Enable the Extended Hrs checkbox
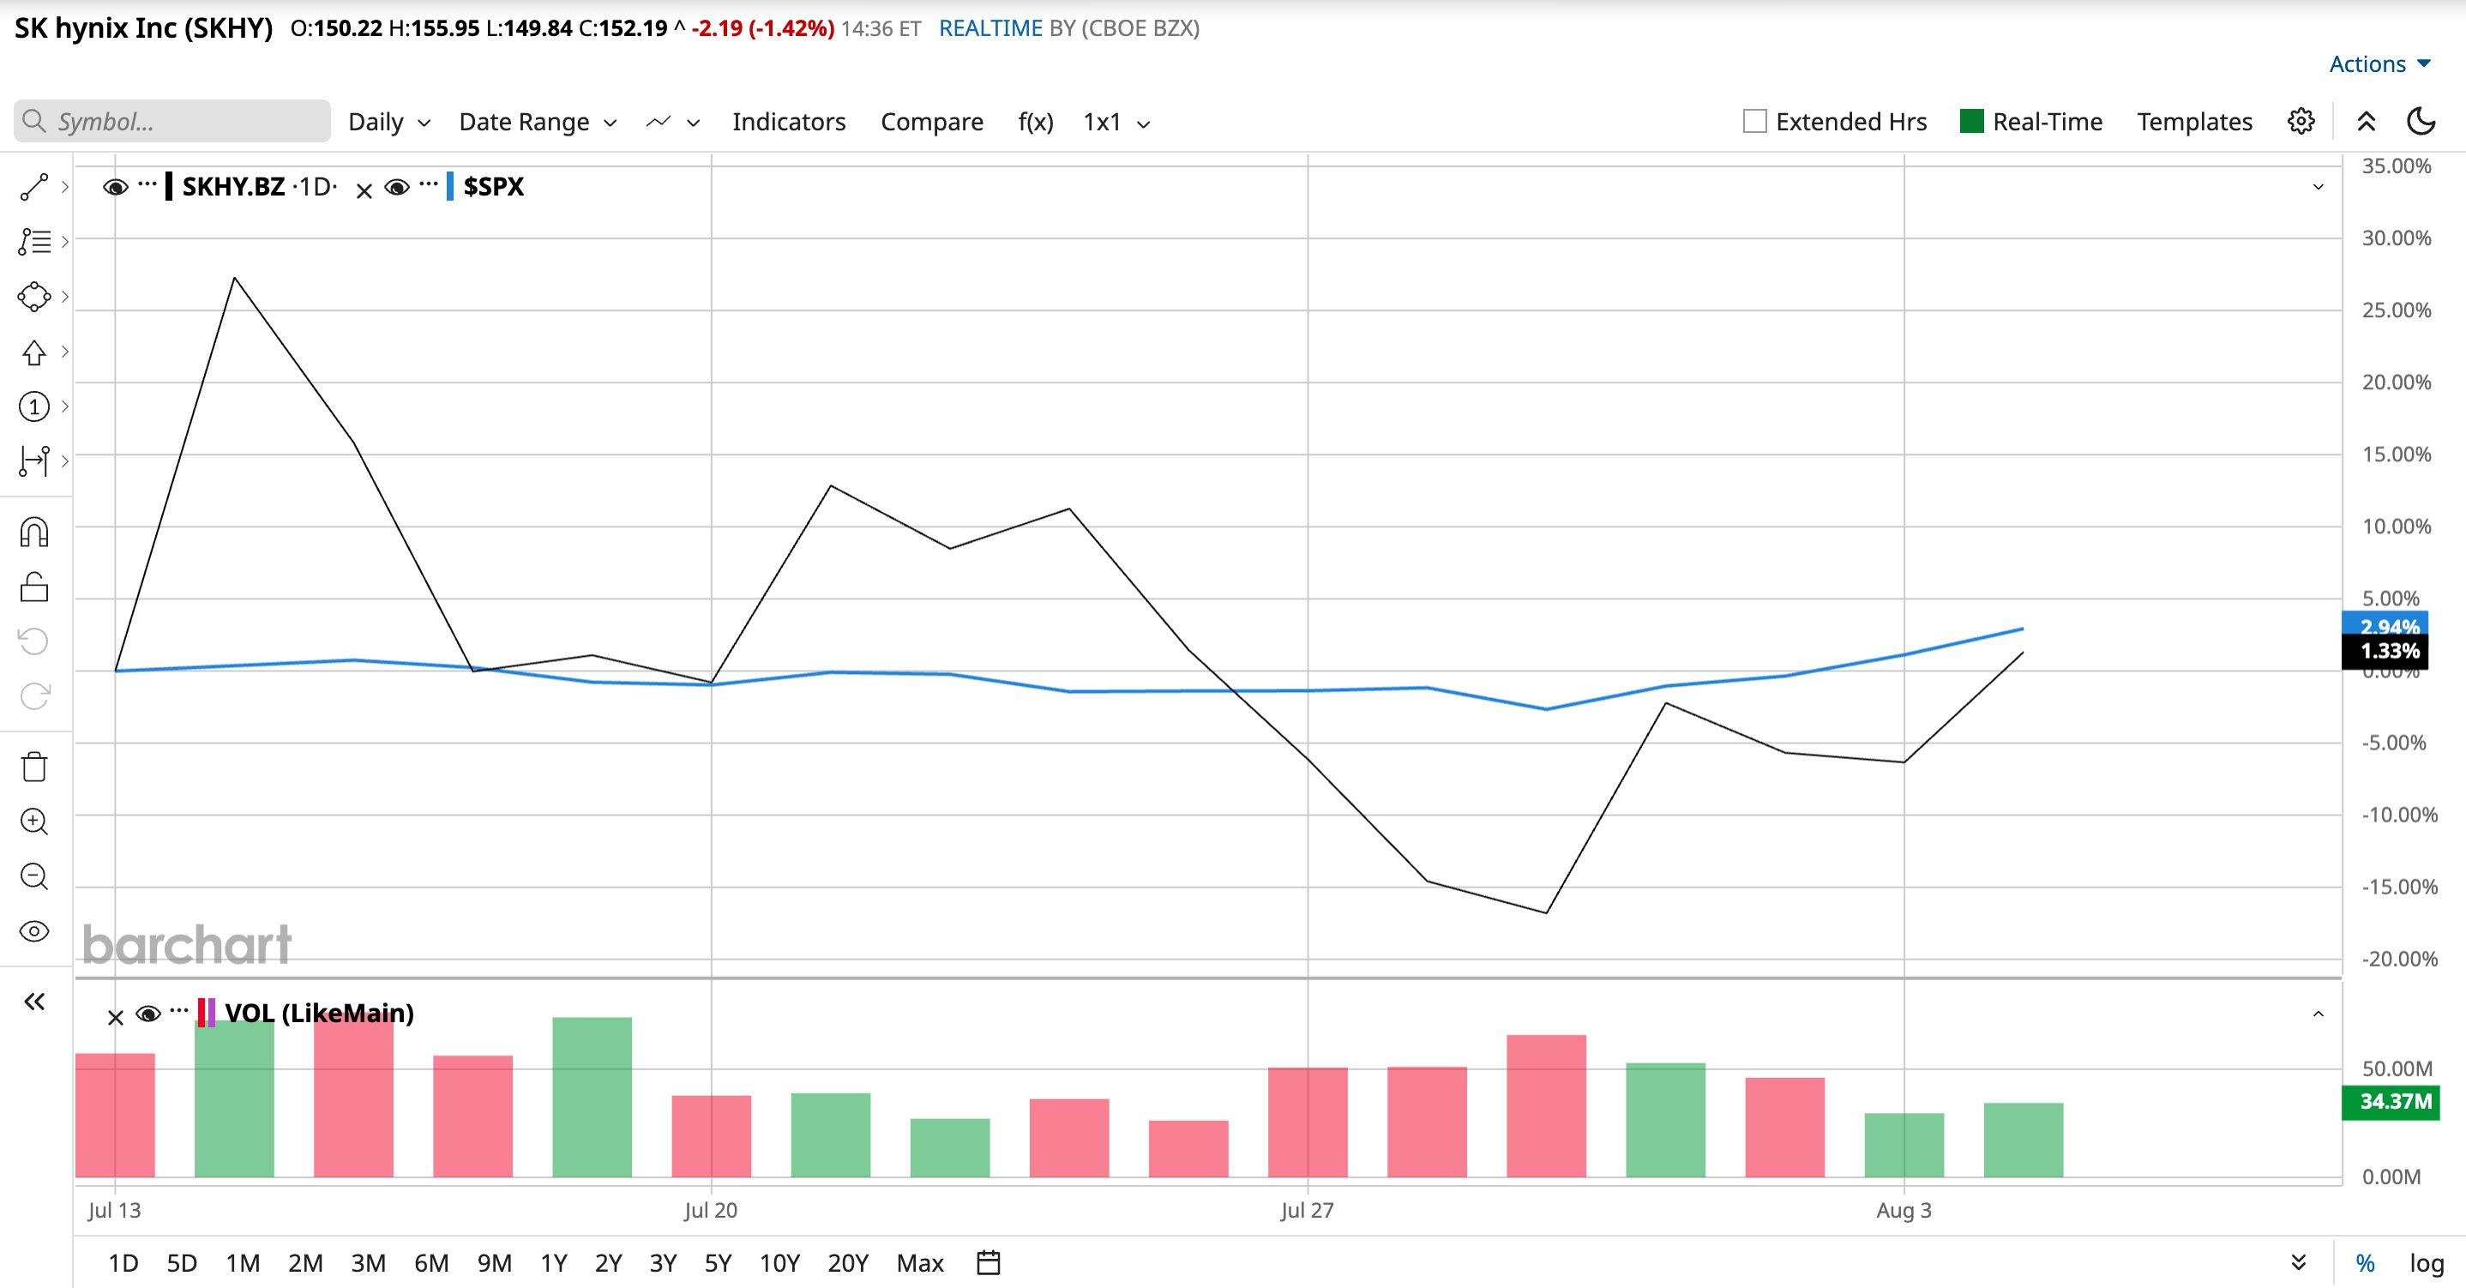The width and height of the screenshot is (2466, 1288). tap(1754, 122)
